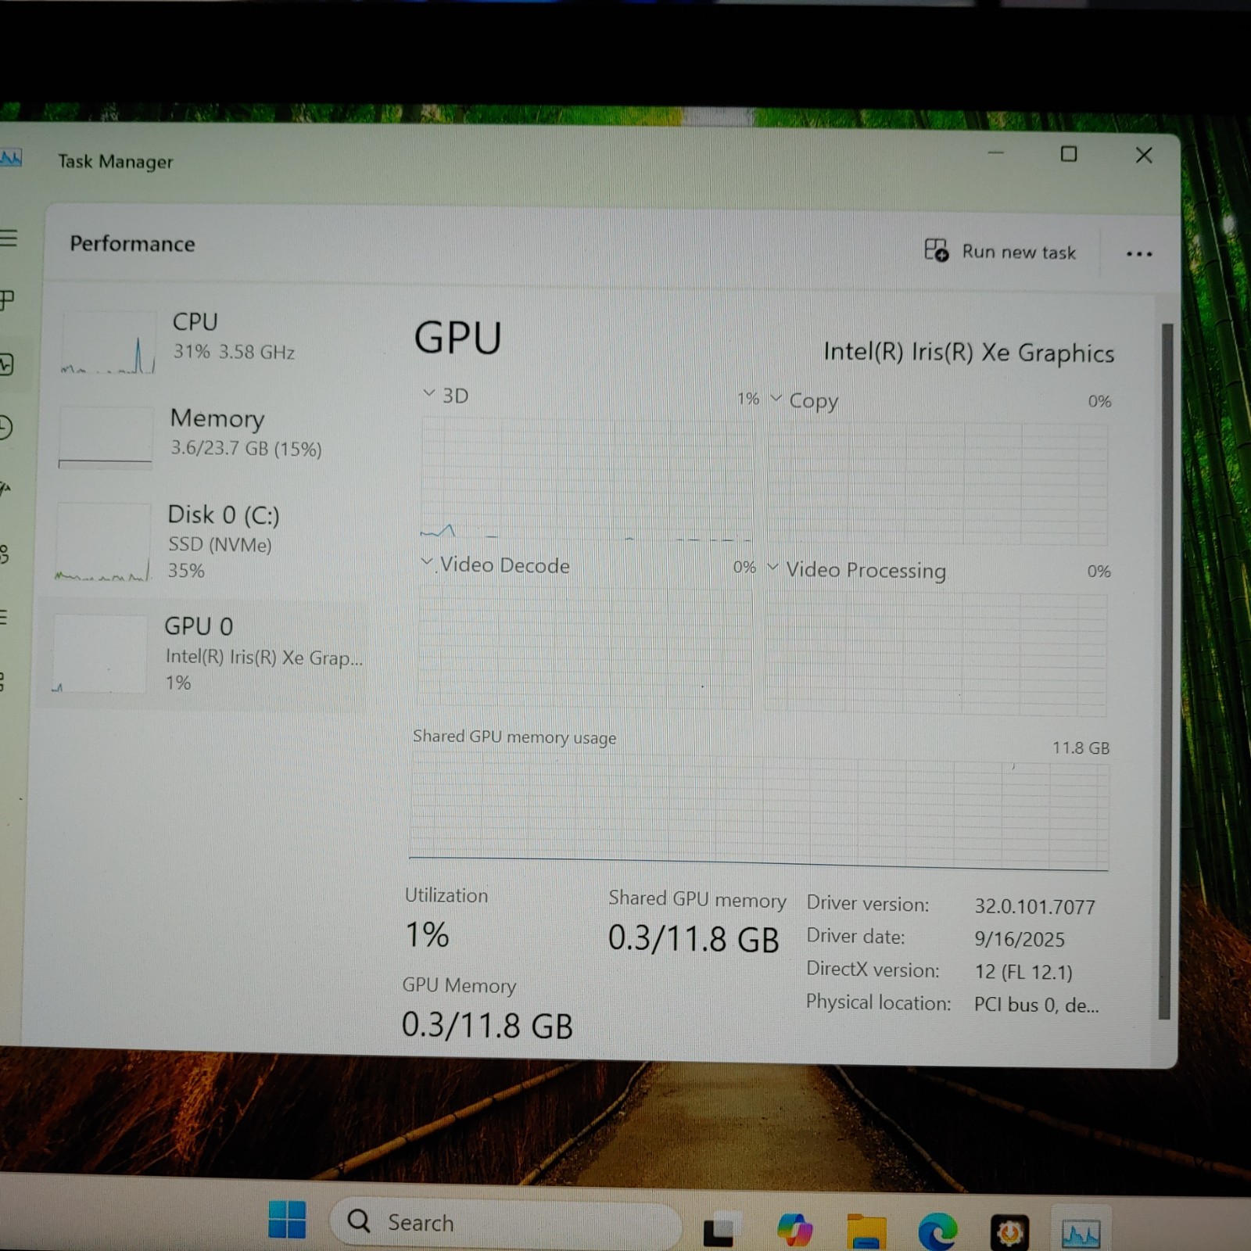Click the Video Processing usage graph
The image size is (1251, 1251).
pos(935,653)
